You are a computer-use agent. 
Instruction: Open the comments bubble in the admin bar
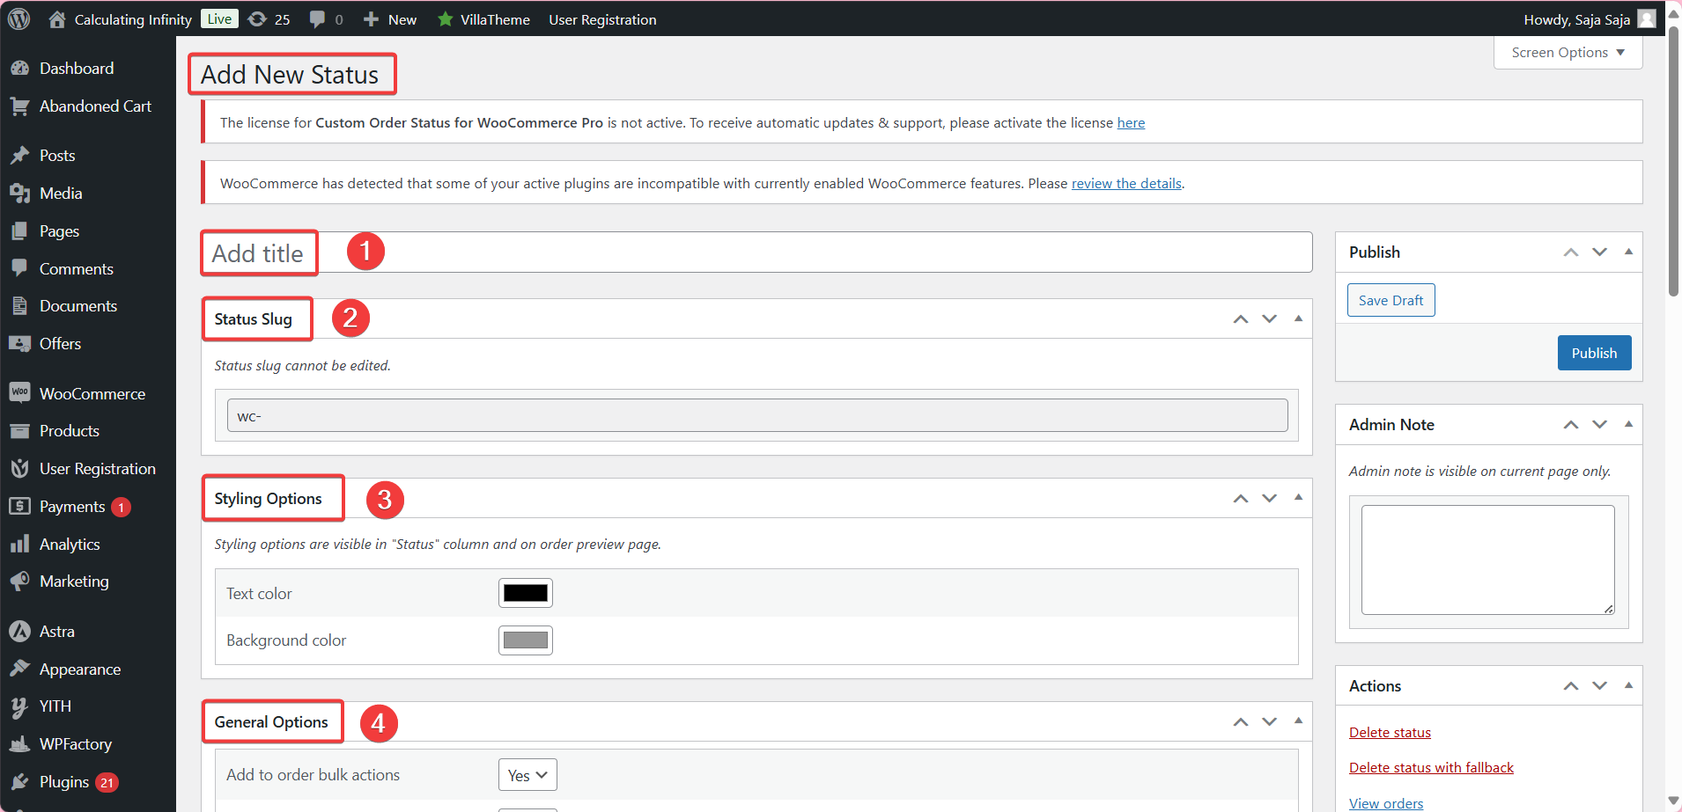click(x=318, y=18)
